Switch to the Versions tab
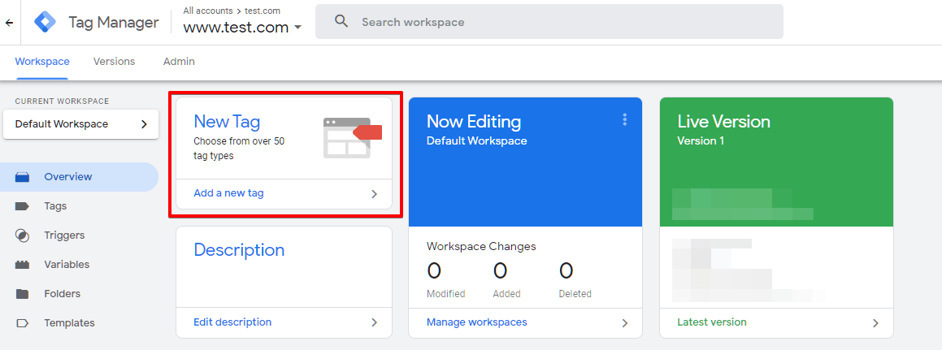 114,62
